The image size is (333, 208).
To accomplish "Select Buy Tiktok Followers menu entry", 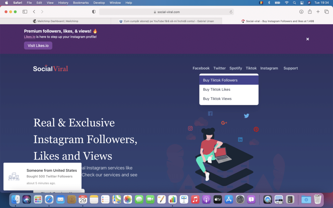I will [229, 80].
